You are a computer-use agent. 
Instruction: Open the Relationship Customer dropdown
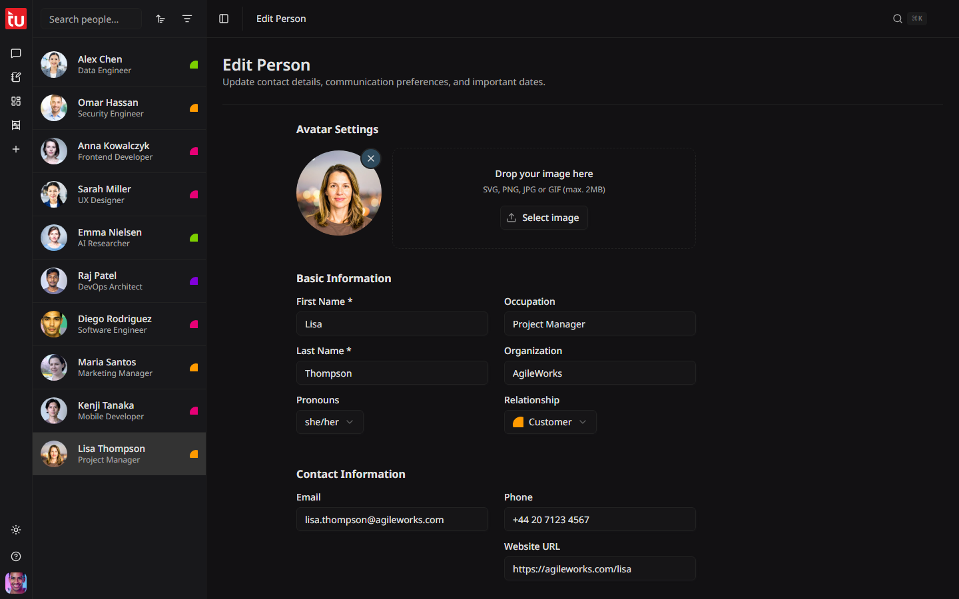(x=550, y=422)
